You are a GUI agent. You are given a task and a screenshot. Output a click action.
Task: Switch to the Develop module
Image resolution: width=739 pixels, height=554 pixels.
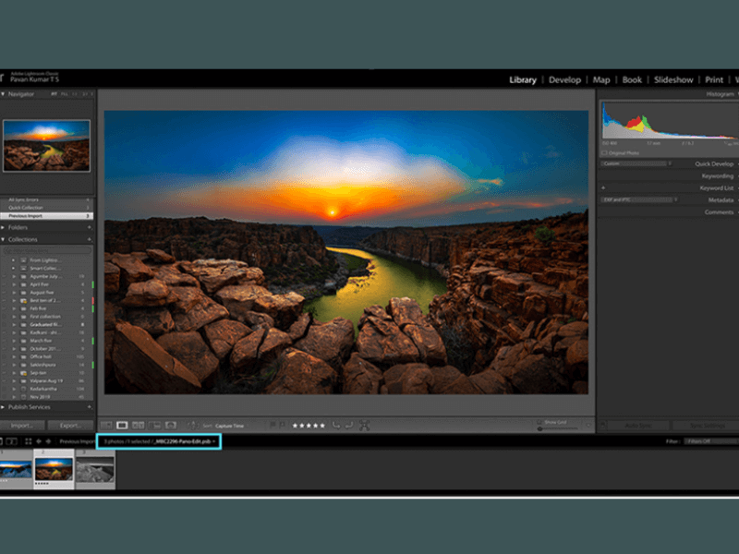tap(564, 80)
